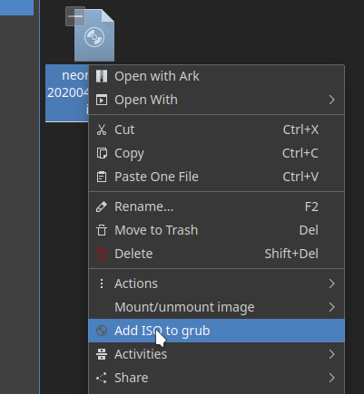
Task: Select Move to Trash
Action: coord(216,230)
